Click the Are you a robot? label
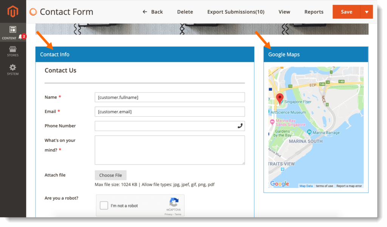This screenshot has height=227, width=387. pos(62,198)
